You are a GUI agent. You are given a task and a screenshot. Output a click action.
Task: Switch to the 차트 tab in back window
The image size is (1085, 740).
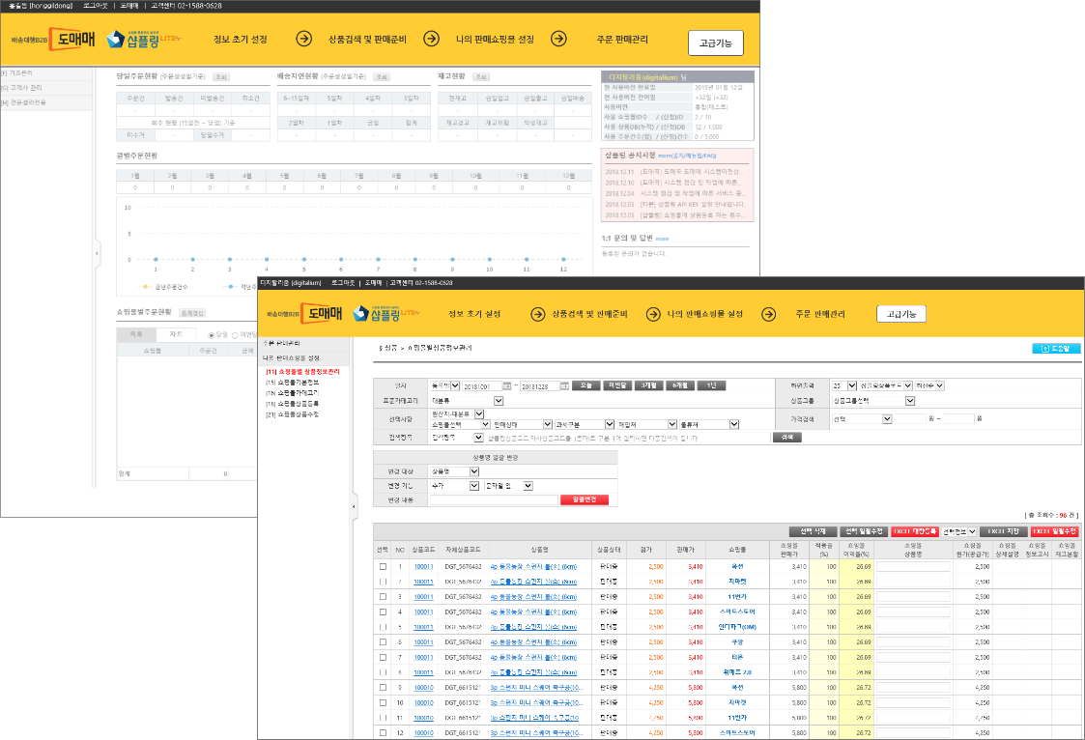click(x=176, y=334)
